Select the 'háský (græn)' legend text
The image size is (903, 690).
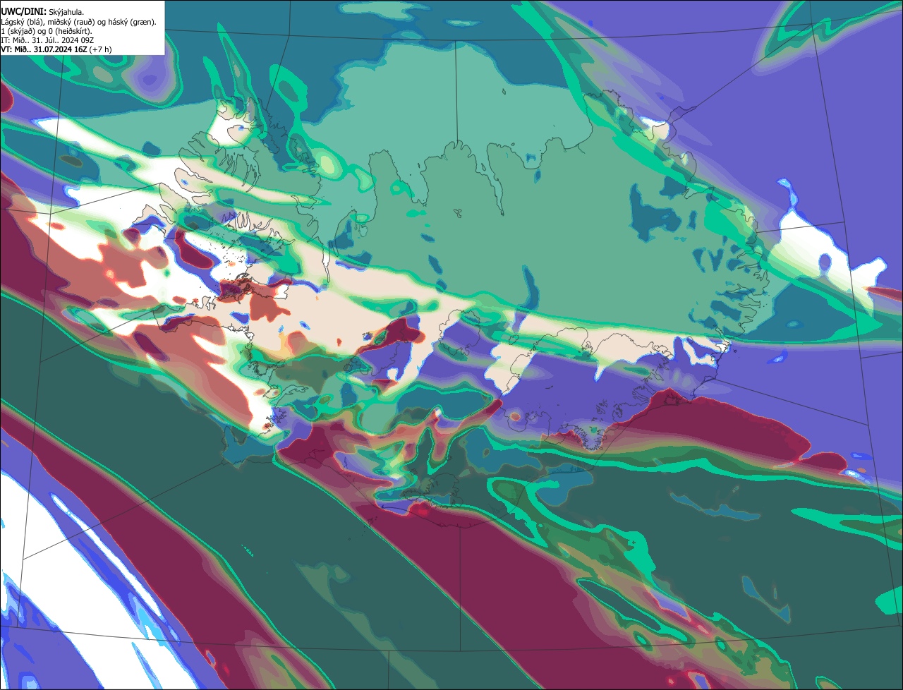click(131, 23)
